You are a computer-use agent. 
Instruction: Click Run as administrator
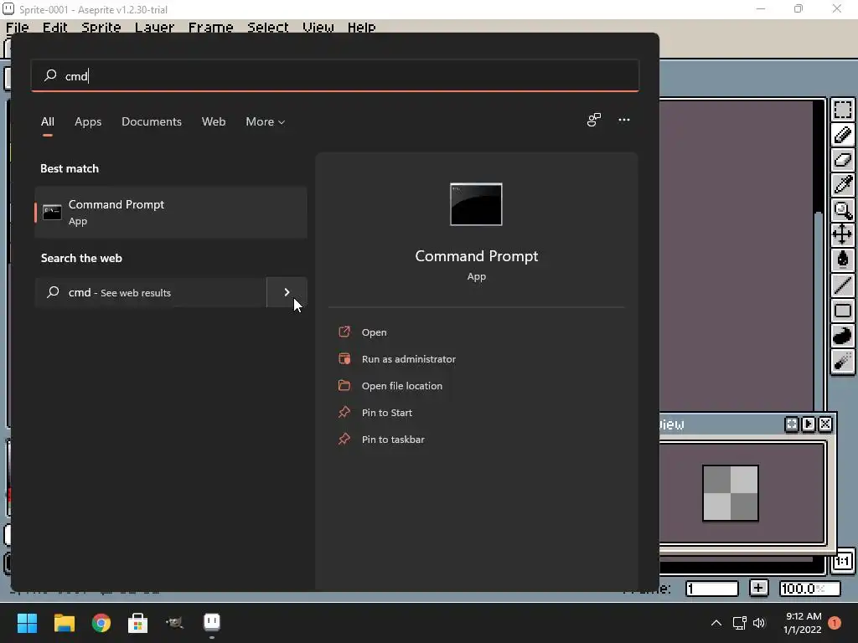coord(408,358)
